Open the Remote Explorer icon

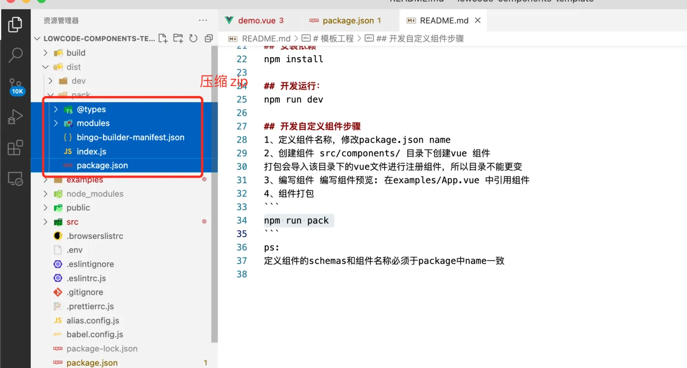[15, 179]
